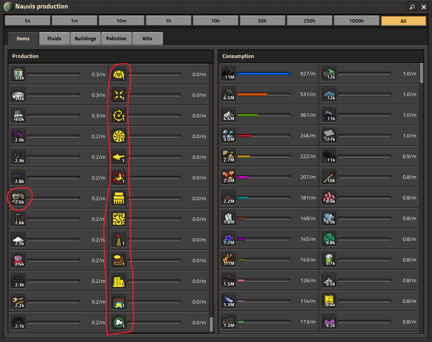Select the 1h time range

(168, 21)
